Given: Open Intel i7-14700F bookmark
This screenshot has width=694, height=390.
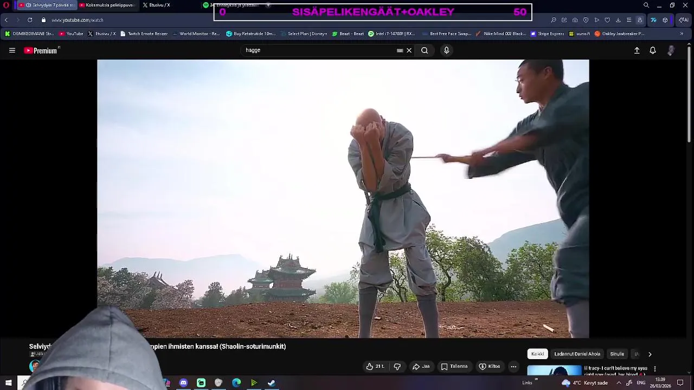Looking at the screenshot, I should pyautogui.click(x=391, y=34).
